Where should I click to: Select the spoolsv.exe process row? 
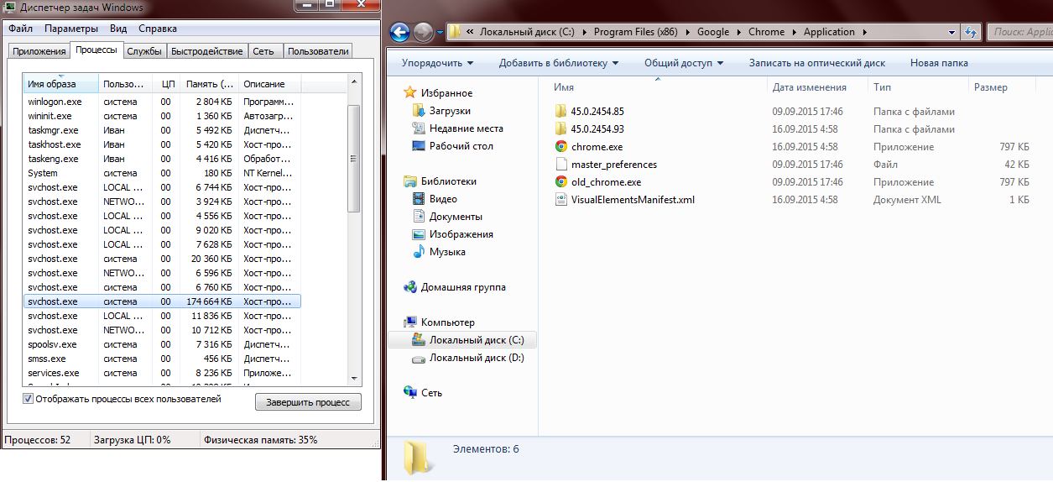(162, 344)
